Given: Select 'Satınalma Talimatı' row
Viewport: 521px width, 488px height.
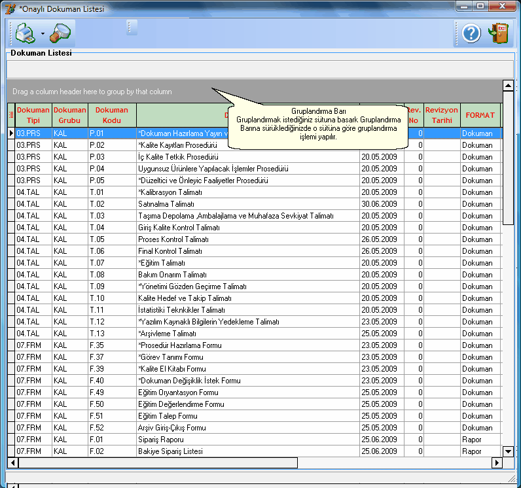Looking at the screenshot, I should coord(255,204).
